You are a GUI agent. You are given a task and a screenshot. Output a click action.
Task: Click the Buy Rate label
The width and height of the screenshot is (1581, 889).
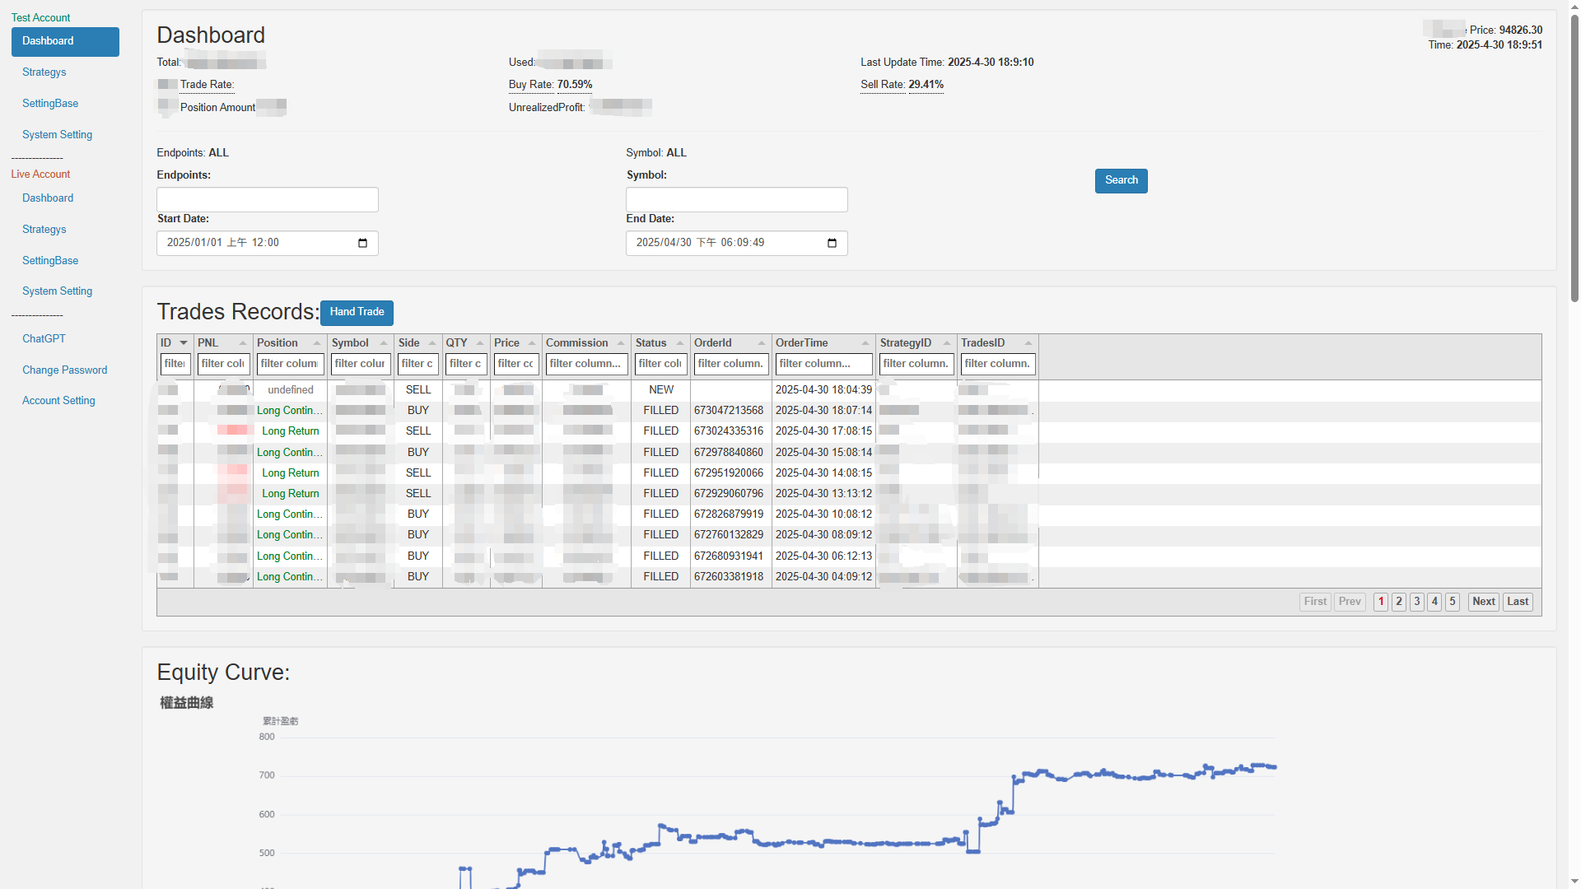[531, 85]
